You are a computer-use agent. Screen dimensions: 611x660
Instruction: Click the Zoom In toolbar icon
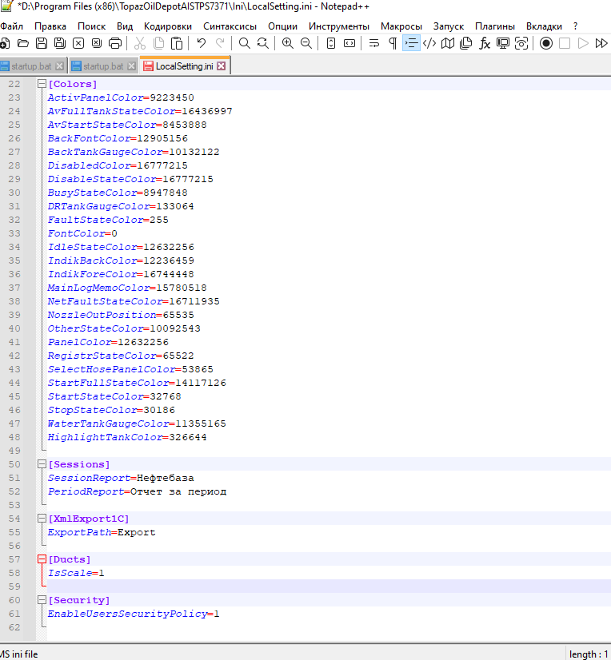[x=288, y=43]
